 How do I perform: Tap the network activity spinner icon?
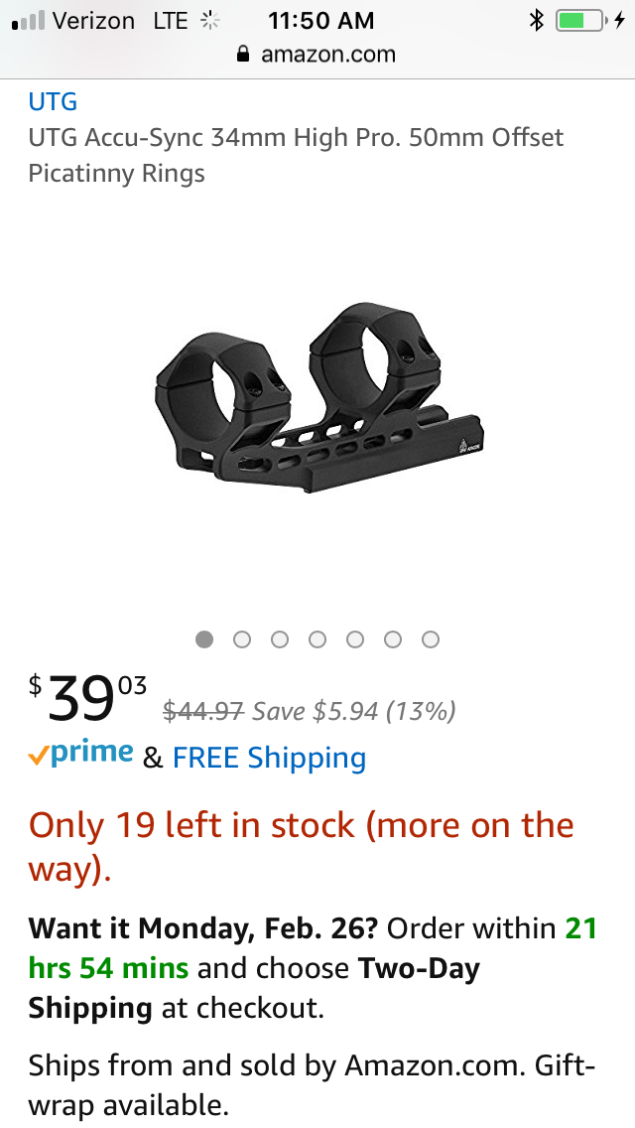click(x=209, y=21)
